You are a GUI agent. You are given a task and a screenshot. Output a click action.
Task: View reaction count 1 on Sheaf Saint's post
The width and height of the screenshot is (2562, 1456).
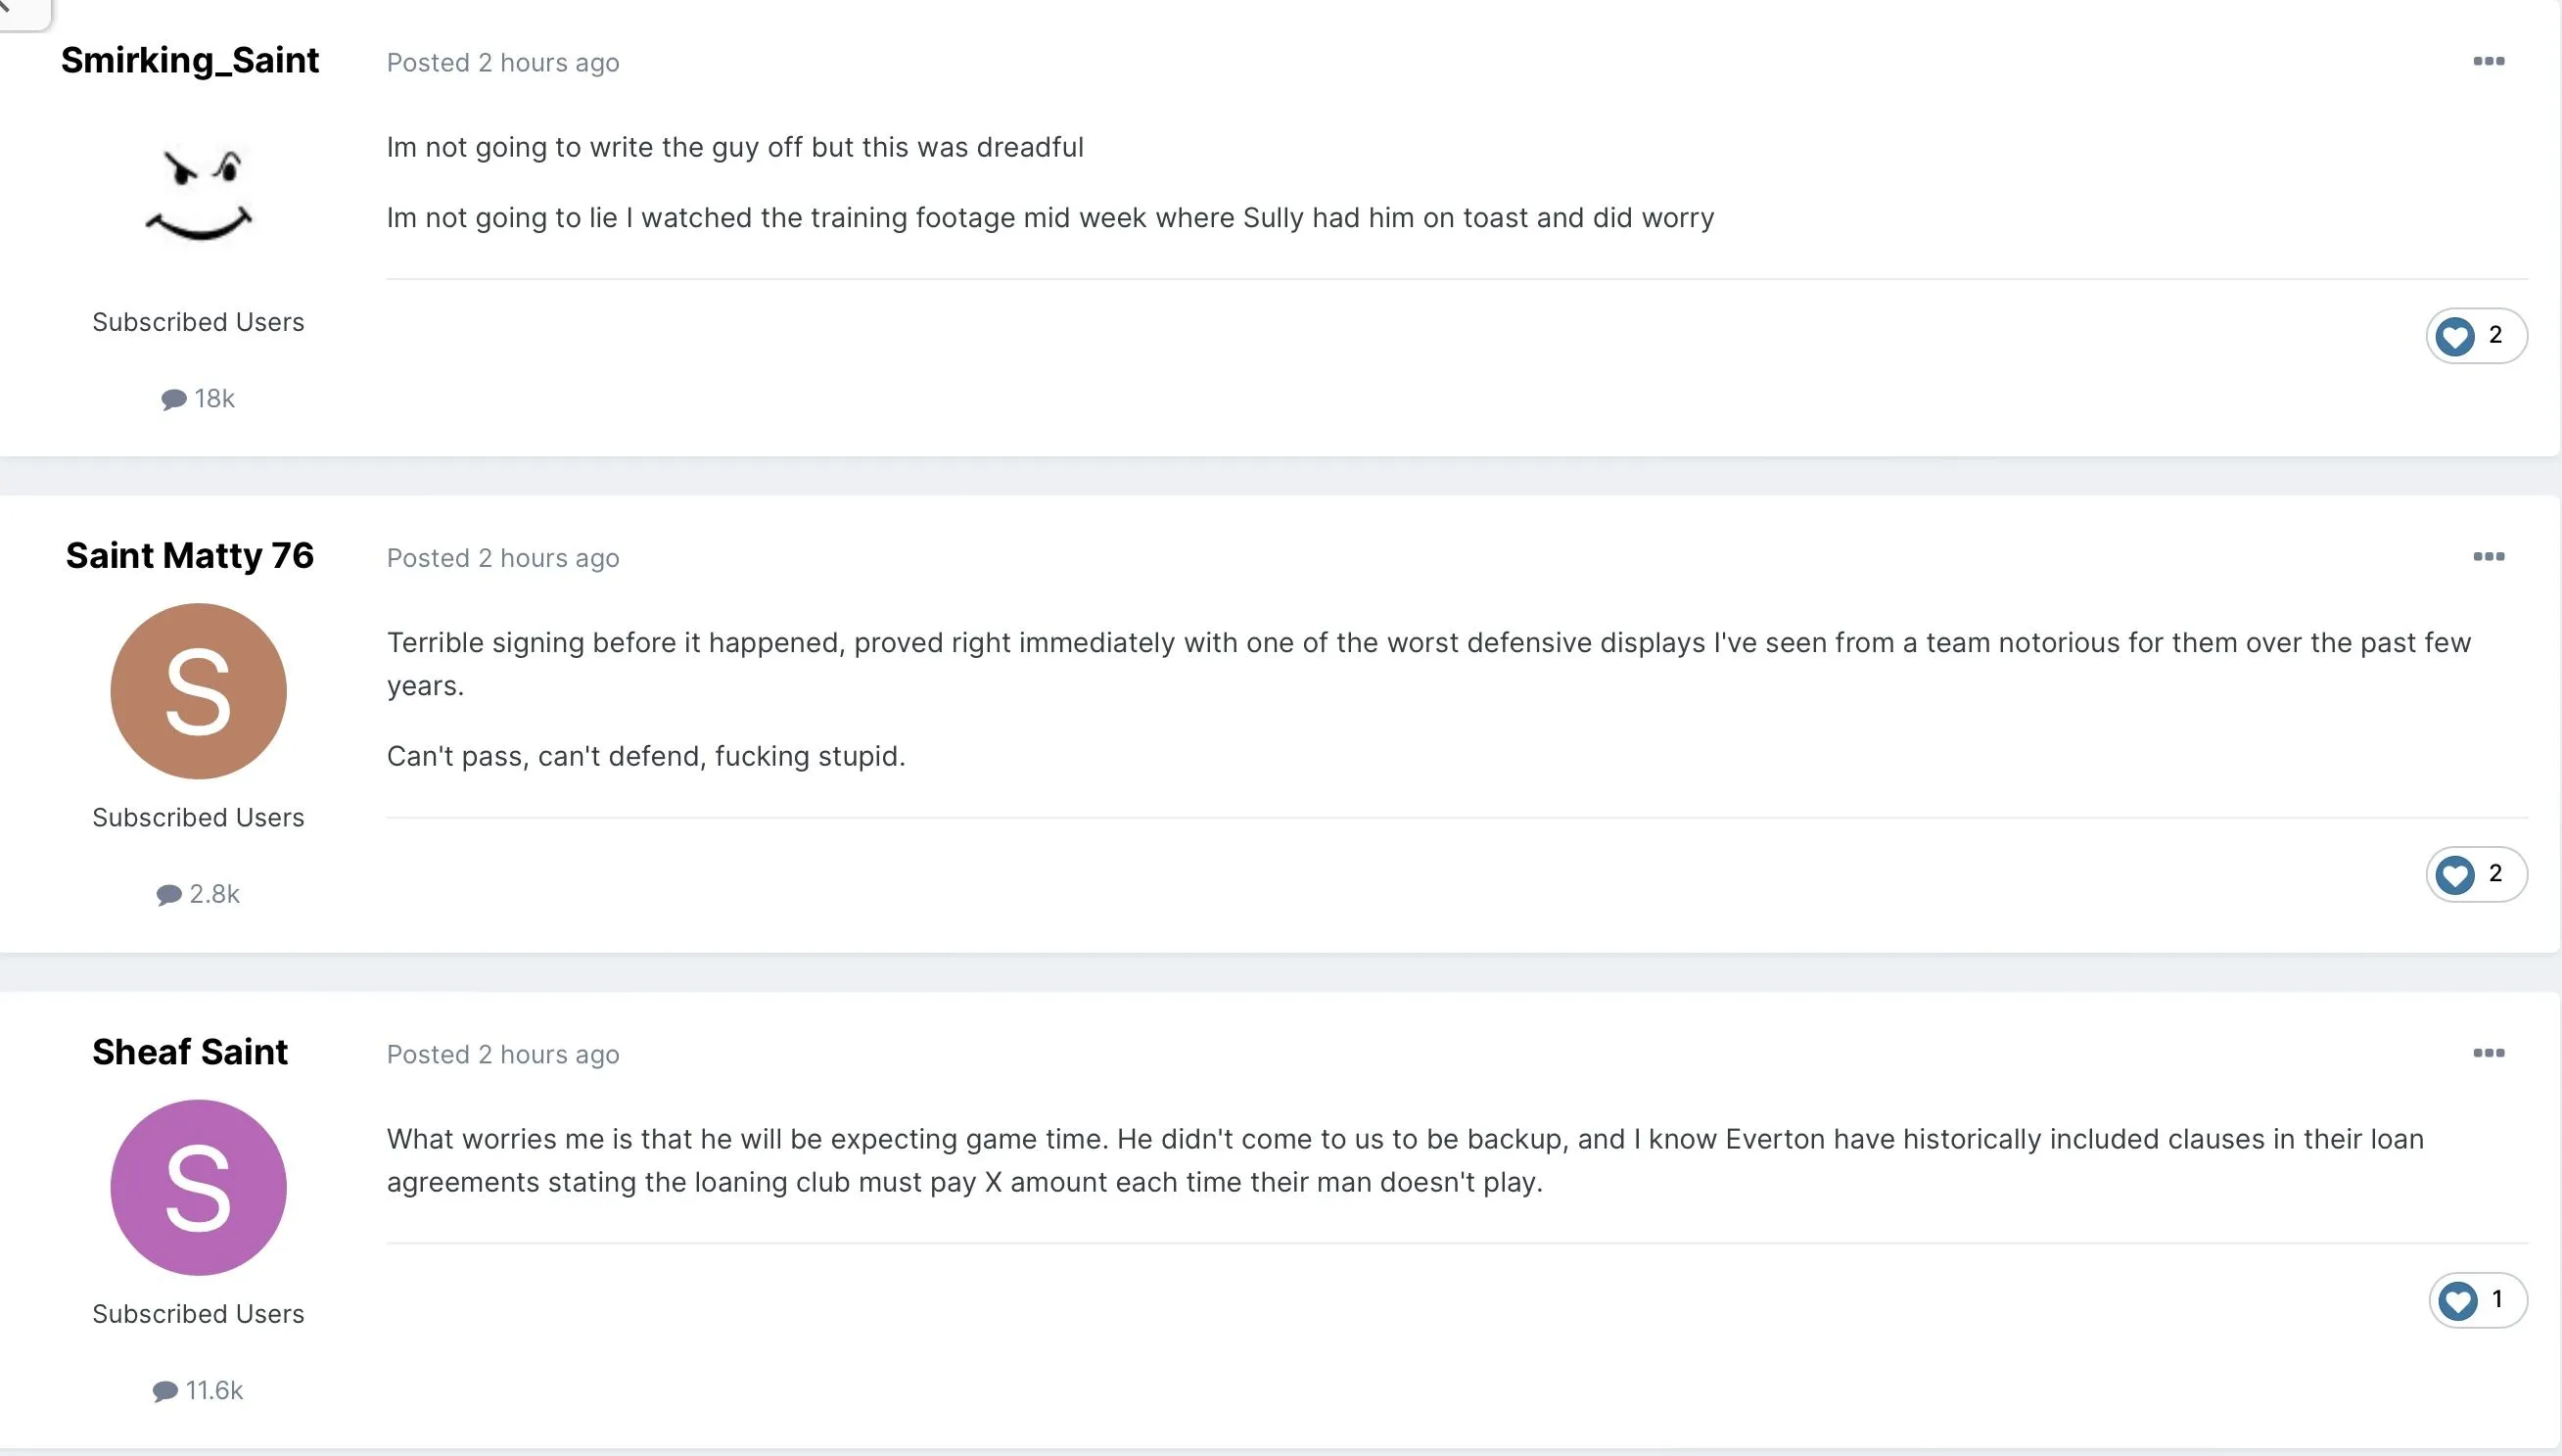click(x=2497, y=1299)
